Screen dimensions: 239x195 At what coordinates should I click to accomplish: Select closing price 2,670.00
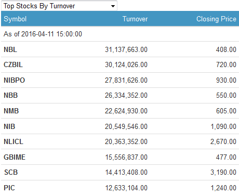tap(223, 142)
